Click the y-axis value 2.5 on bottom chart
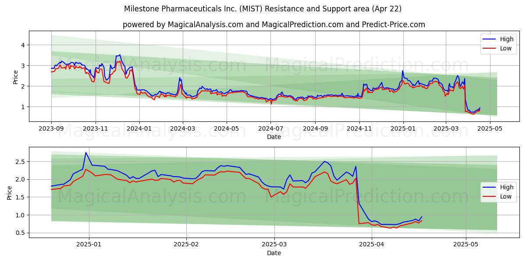Viewport: 526px width, 263px height. (21, 162)
